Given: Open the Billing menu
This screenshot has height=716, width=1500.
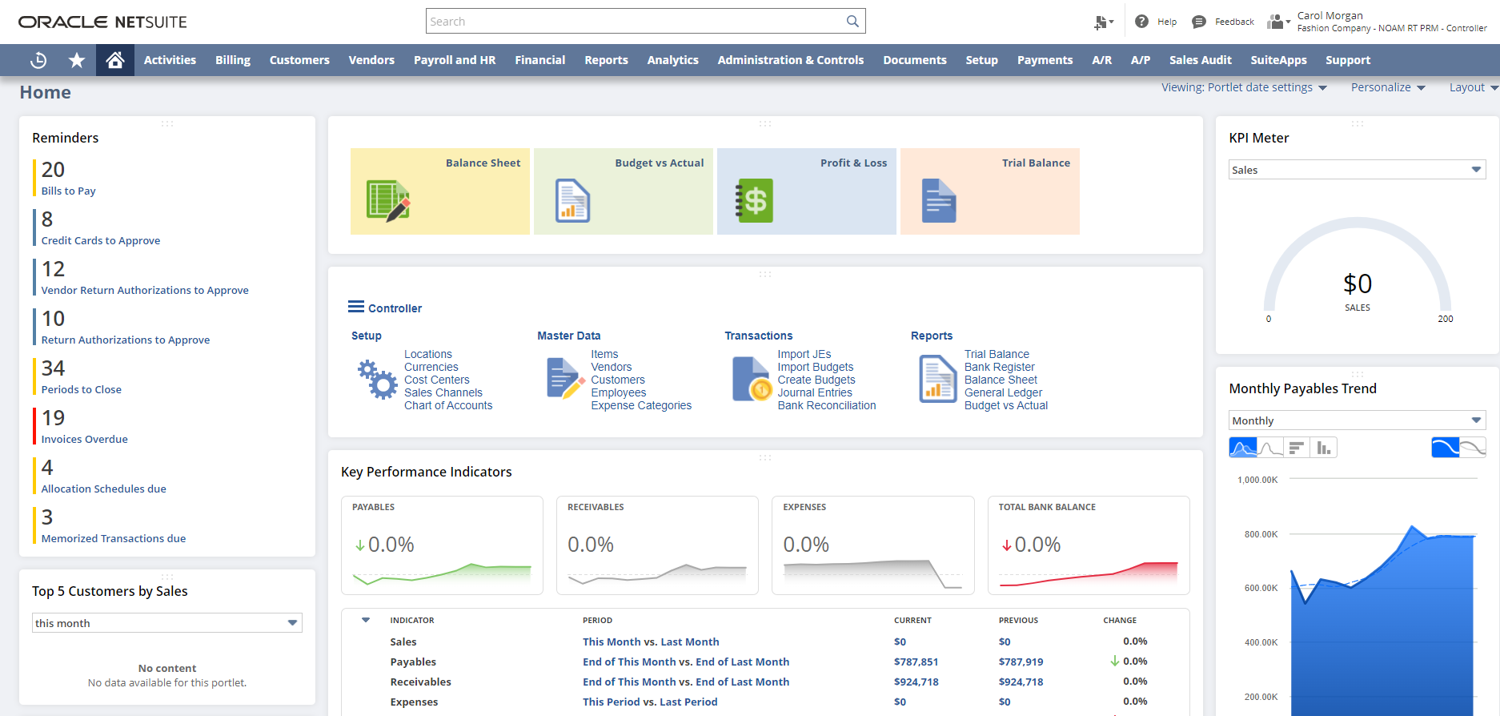Looking at the screenshot, I should point(233,60).
